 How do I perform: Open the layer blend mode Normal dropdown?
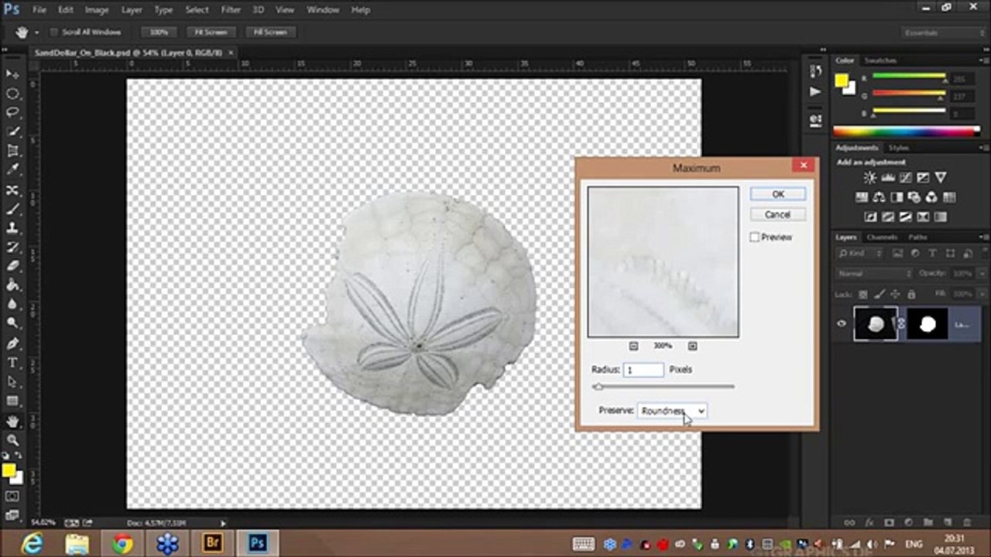pos(874,274)
